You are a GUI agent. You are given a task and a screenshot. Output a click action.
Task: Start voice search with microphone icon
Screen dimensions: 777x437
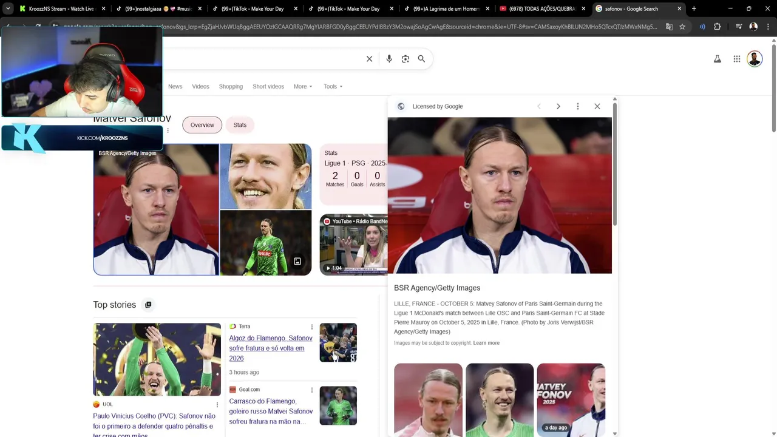click(389, 59)
